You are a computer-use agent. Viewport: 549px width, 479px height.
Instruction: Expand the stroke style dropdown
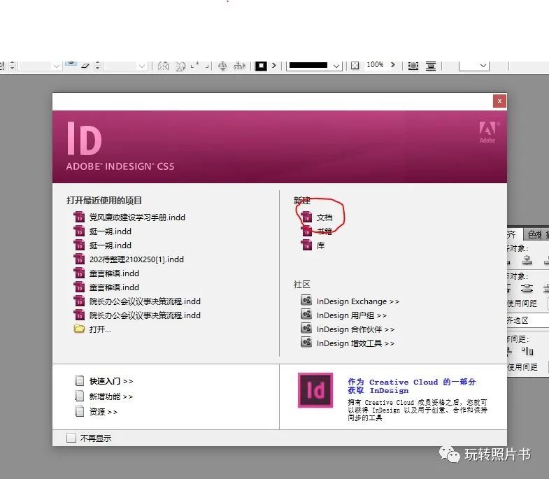click(336, 66)
